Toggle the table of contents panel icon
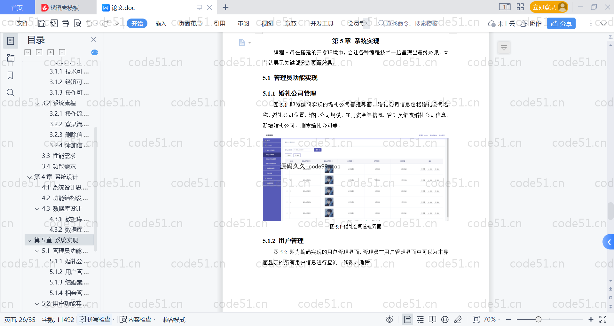614x326 pixels. pos(11,41)
